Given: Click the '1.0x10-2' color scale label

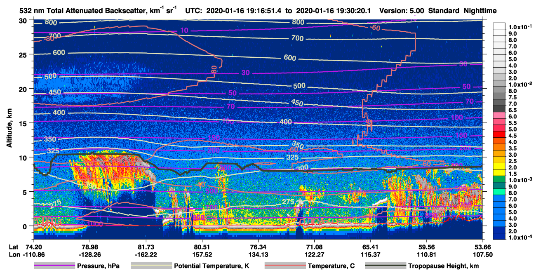Looking at the screenshot, I should click(520, 84).
